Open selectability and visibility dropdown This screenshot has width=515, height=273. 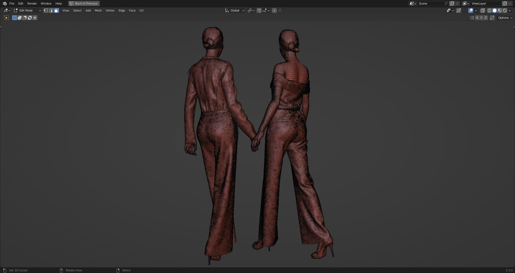pyautogui.click(x=450, y=10)
